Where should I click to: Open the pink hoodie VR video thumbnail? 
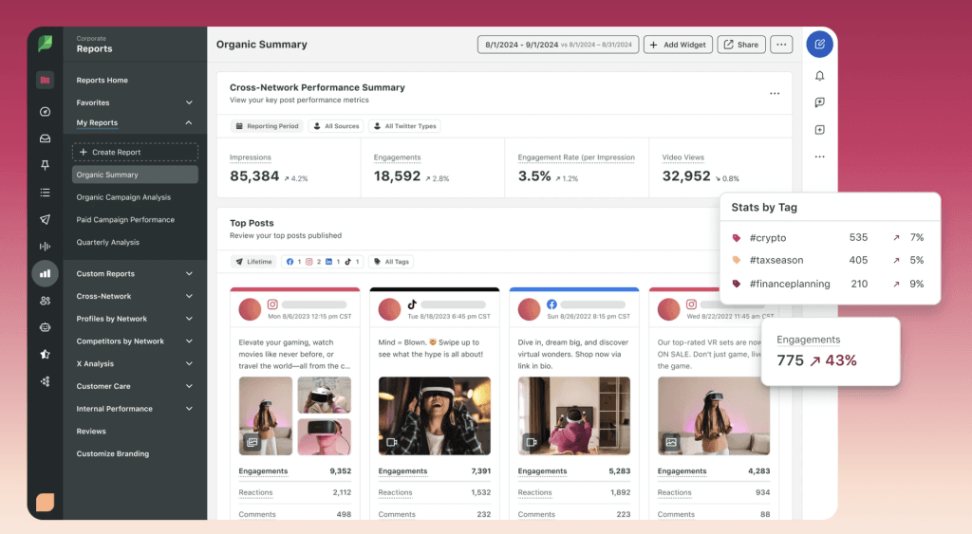[574, 415]
